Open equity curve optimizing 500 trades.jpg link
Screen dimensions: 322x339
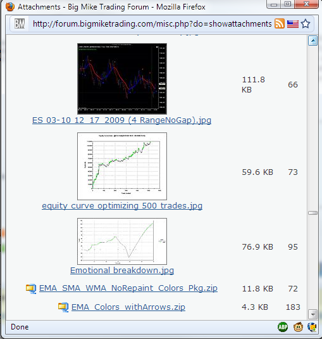point(122,205)
